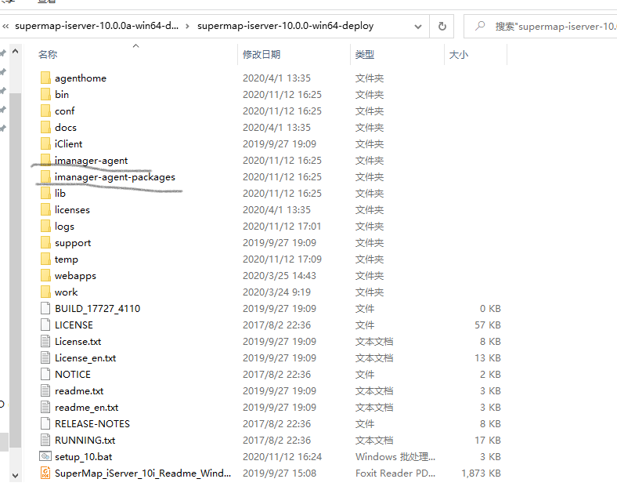This screenshot has width=617, height=497.
Task: Click the 57 KB size of LICENSE
Action: 488,325
